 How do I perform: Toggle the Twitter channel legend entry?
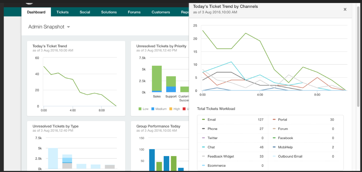[210, 138]
